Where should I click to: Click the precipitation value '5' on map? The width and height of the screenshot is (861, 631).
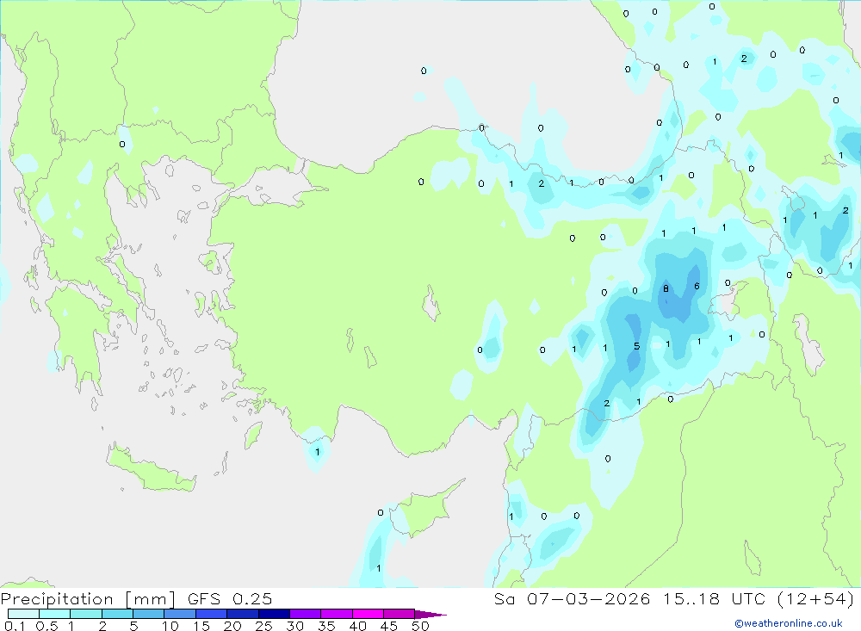[x=636, y=346]
